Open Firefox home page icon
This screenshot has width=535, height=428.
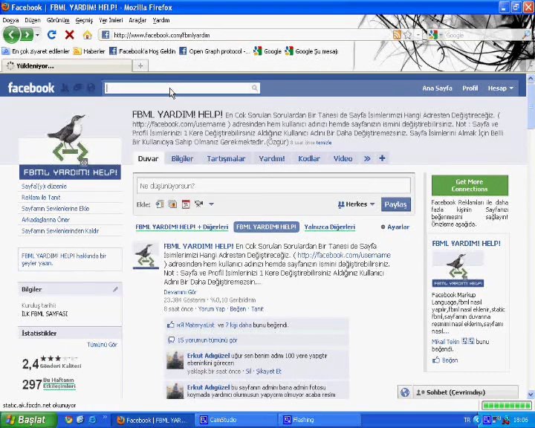click(x=88, y=34)
